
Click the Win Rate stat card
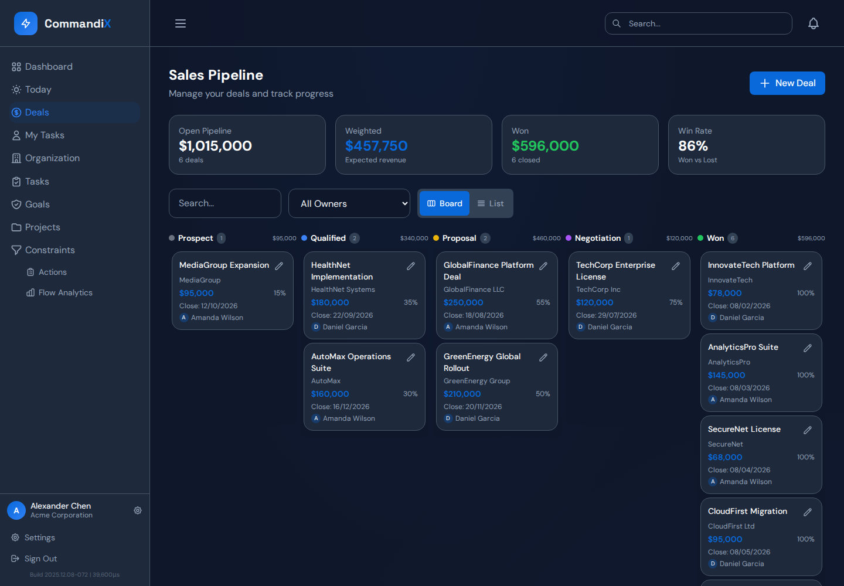coord(747,145)
